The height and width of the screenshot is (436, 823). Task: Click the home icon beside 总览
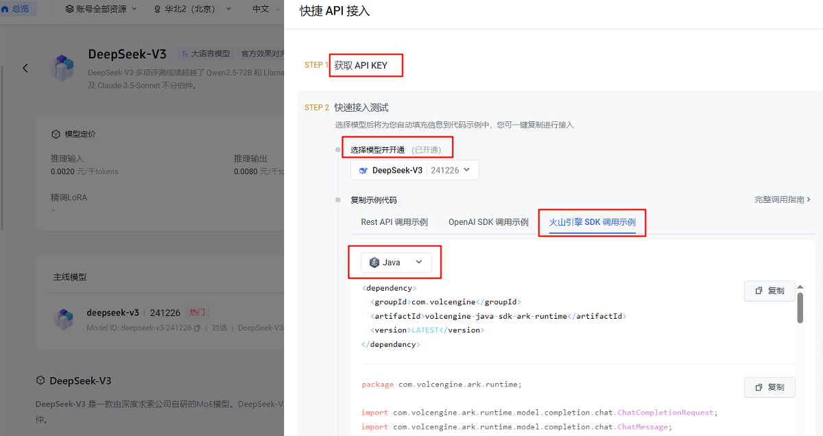click(6, 9)
